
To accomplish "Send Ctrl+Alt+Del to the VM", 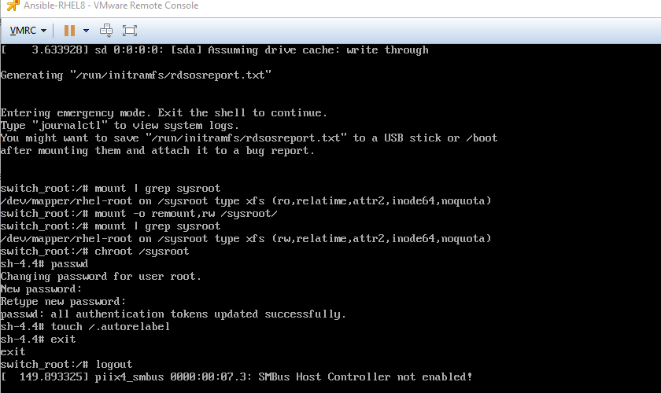I will click(x=107, y=31).
